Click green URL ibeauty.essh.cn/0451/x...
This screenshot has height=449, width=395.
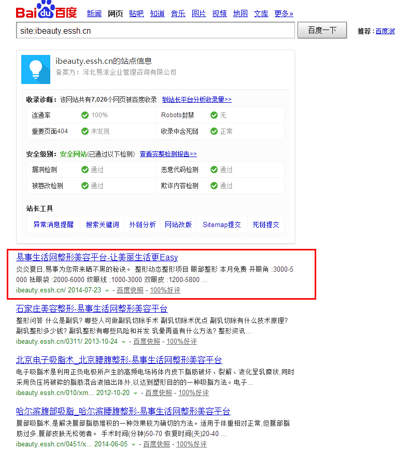54,444
